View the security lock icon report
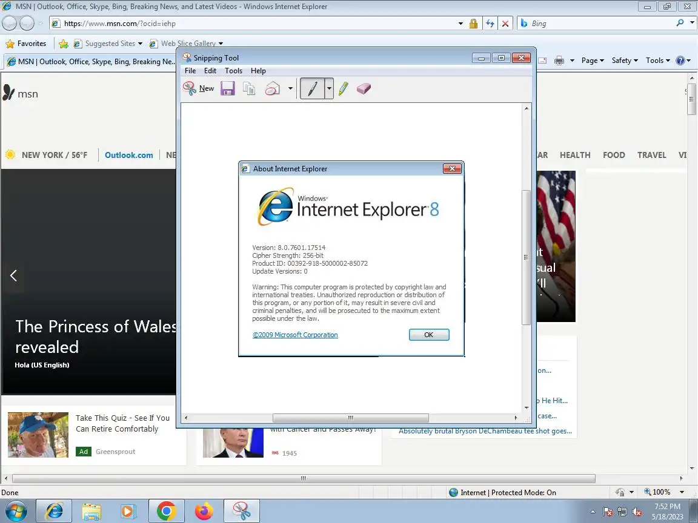This screenshot has height=523, width=698. [x=473, y=24]
